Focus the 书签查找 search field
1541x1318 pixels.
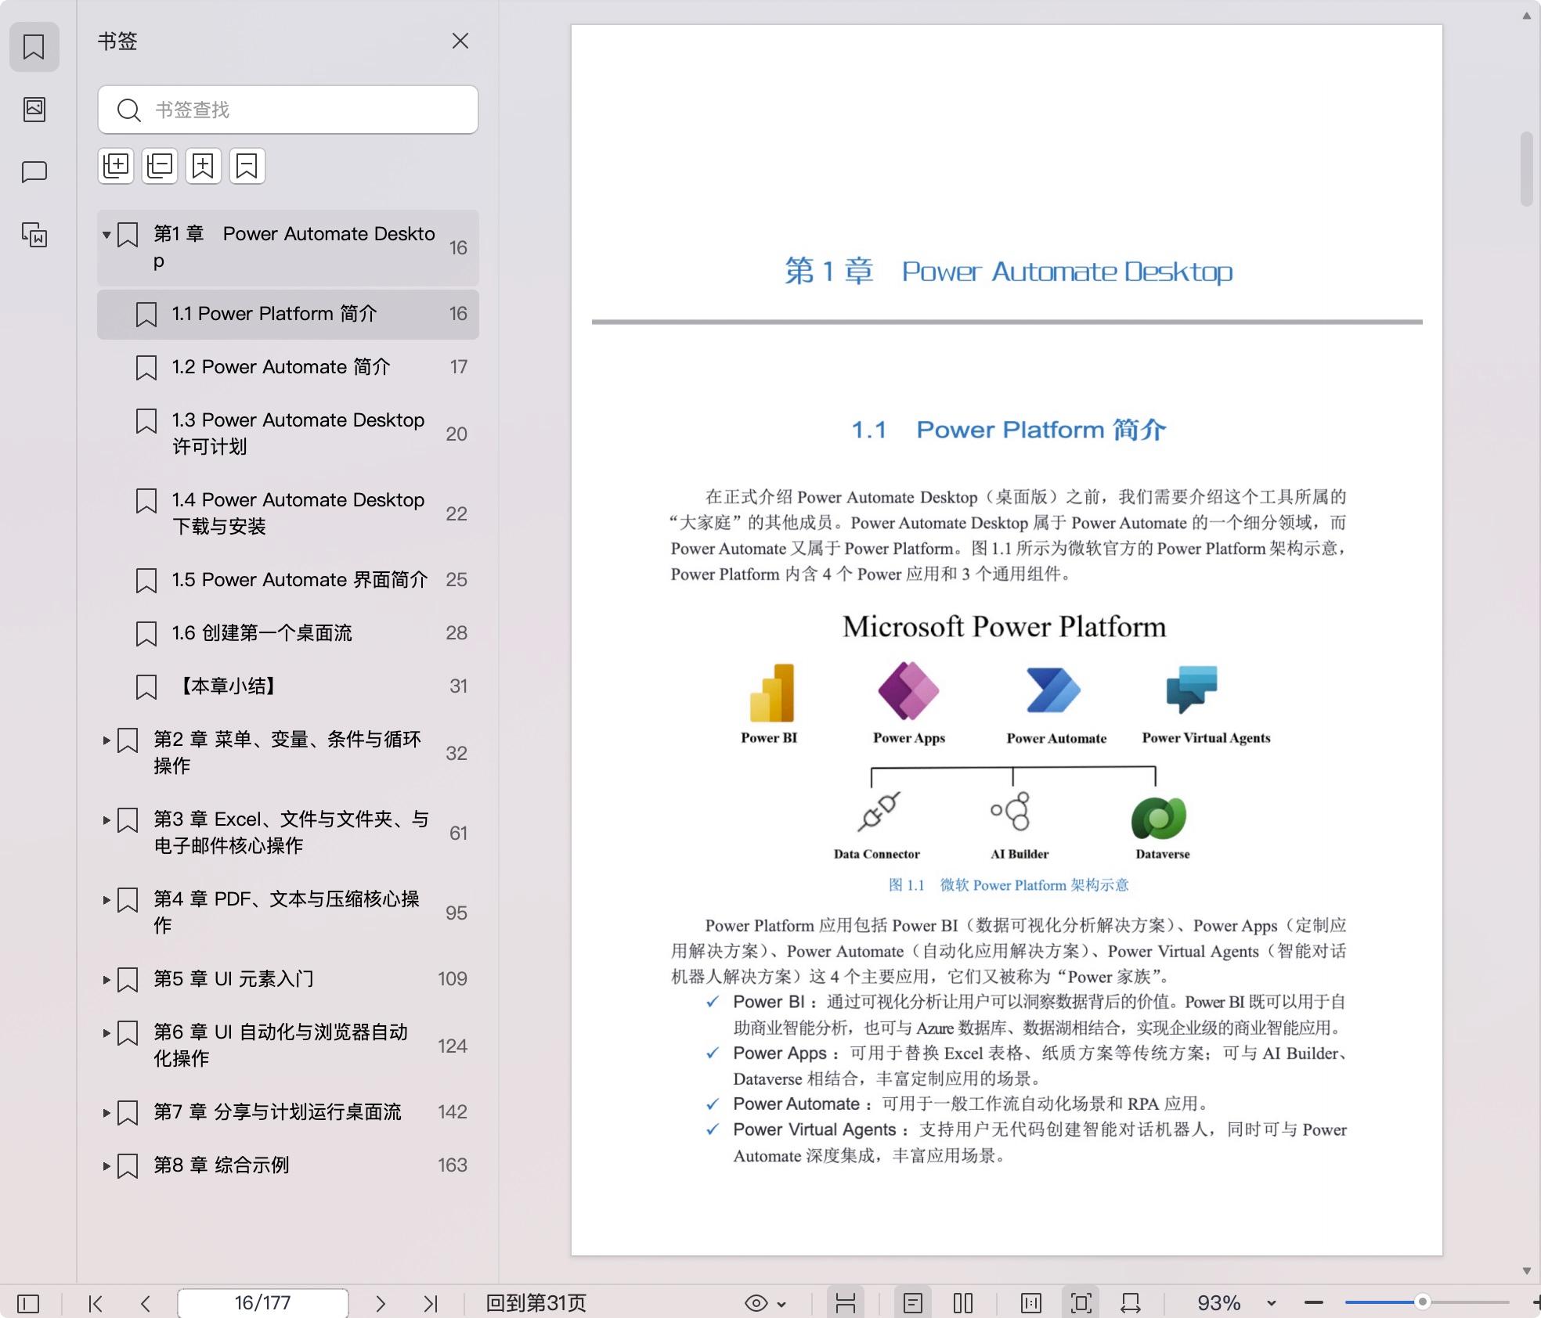pyautogui.click(x=288, y=110)
